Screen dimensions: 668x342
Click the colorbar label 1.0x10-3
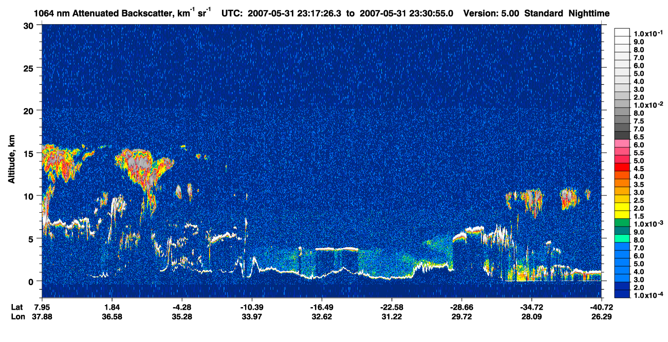(x=649, y=224)
